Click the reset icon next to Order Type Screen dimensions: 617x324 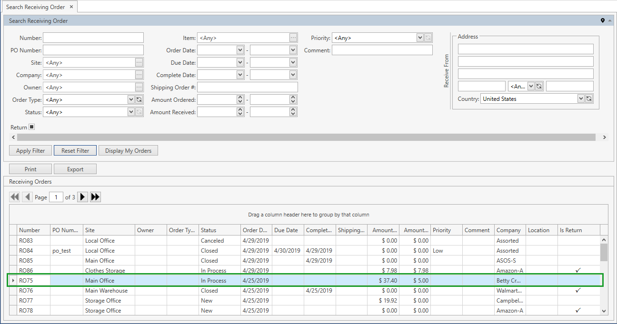pyautogui.click(x=139, y=99)
